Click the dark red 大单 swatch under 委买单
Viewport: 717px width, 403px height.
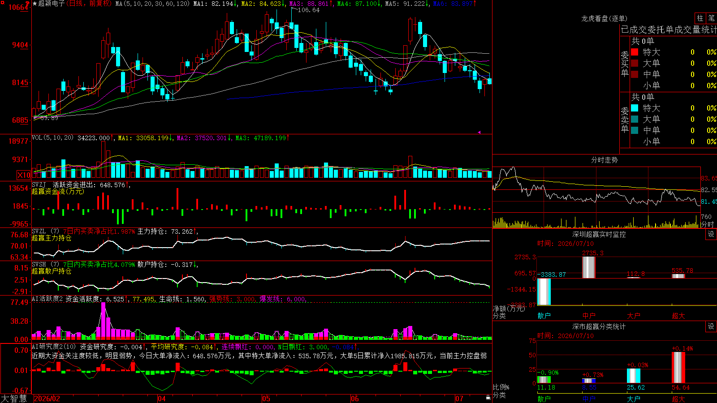[x=635, y=63]
